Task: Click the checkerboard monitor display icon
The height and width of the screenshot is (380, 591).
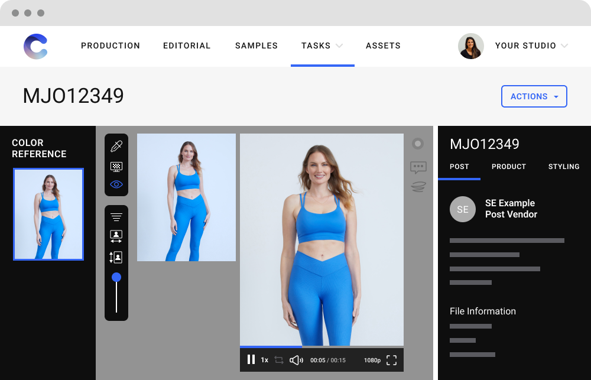Action: tap(116, 166)
